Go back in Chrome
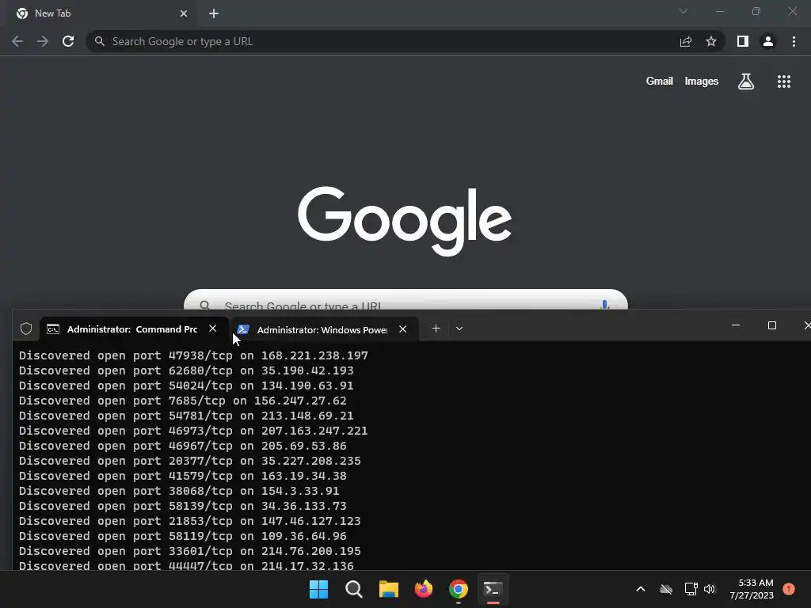 click(17, 41)
